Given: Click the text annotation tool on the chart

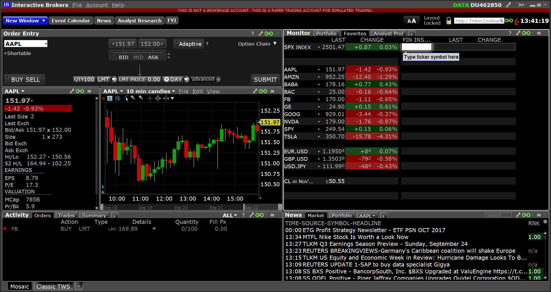Looking at the screenshot, I should point(110,98).
